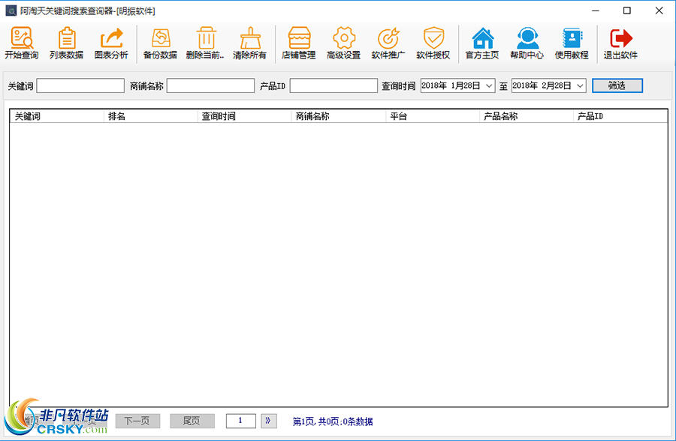676x441 pixels.
Task: Sort by the 关键词 column header
Action: pyautogui.click(x=57, y=116)
